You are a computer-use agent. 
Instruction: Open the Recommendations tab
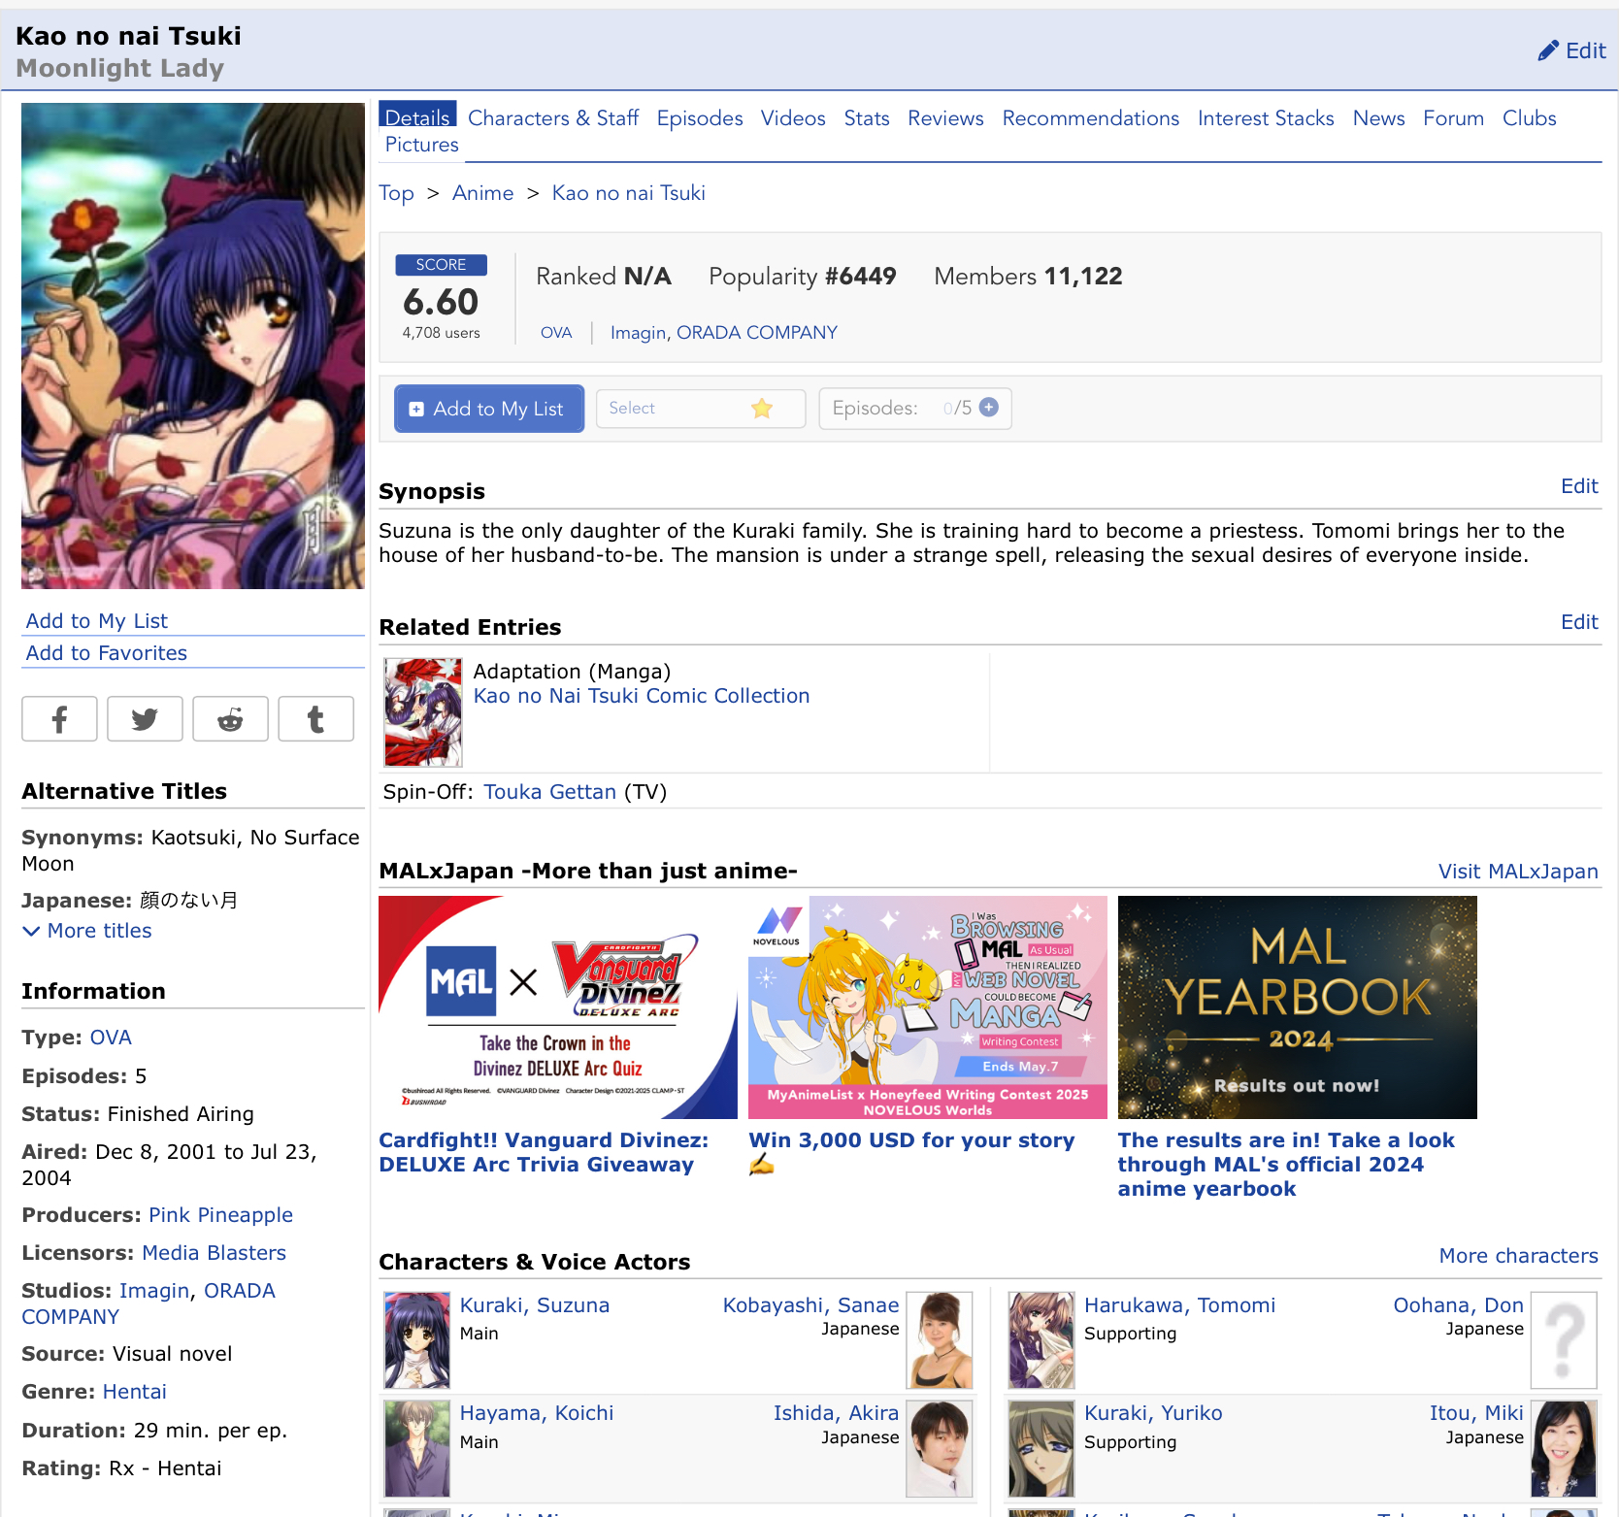pyautogui.click(x=1091, y=118)
